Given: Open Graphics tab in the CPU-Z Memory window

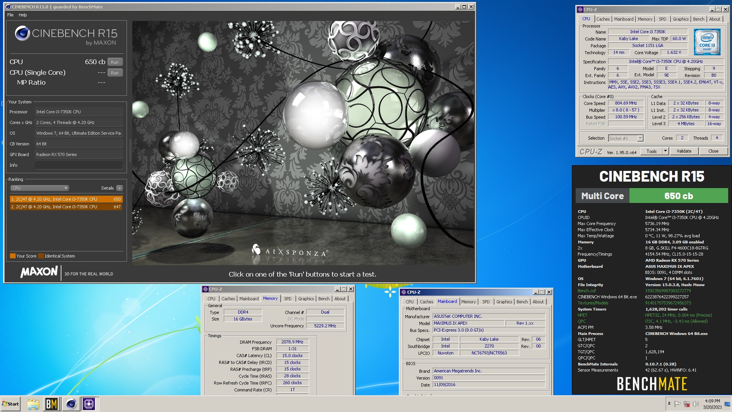Looking at the screenshot, I should [306, 299].
